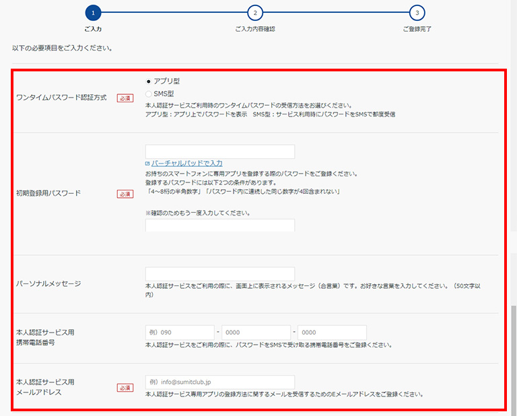The height and width of the screenshot is (416, 517).
Task: Click the external-link icon beside バーチャルパッドで入力
Action: click(147, 164)
